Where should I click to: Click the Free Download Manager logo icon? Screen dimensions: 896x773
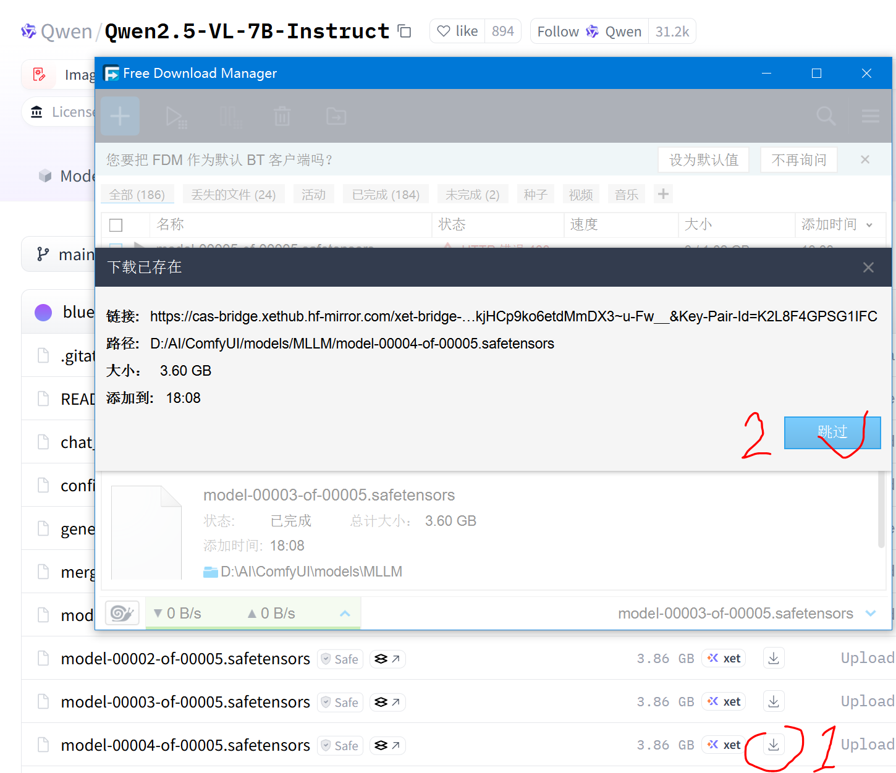point(111,73)
